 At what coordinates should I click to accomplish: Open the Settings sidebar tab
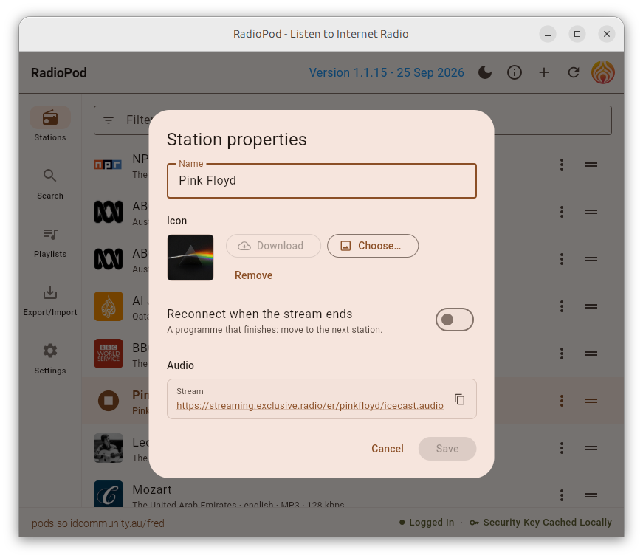[x=50, y=359]
